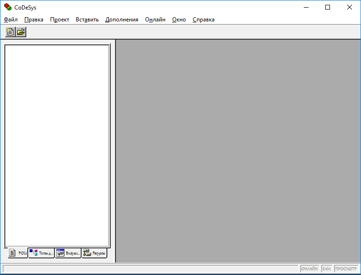Select the Визуализации tab

[68, 253]
